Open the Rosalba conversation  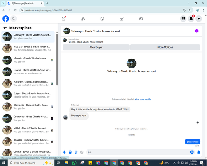click(x=28, y=142)
